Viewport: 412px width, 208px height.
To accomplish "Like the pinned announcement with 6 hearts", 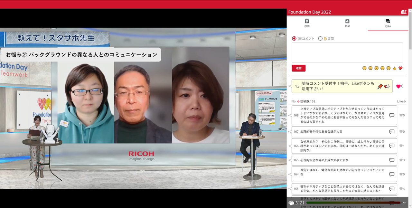I will (398, 86).
